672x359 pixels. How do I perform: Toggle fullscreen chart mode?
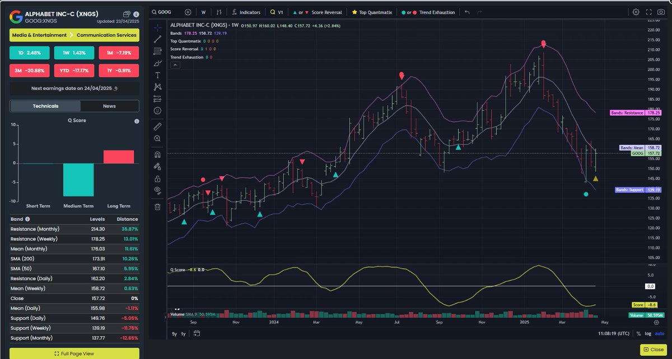point(648,12)
